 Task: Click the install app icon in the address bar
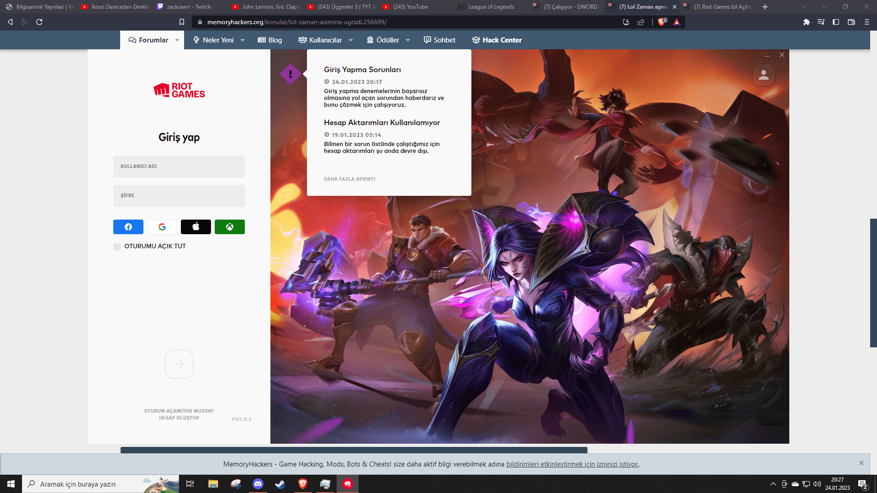[626, 22]
